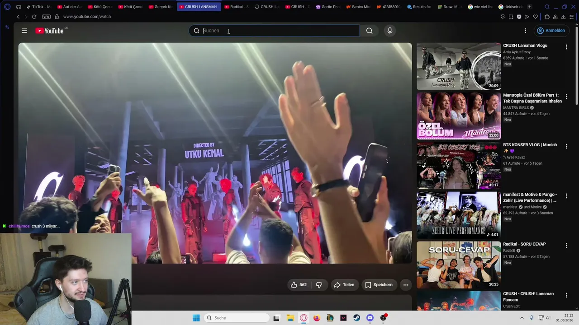This screenshot has width=579, height=325.
Task: Click the Anmelden sign-in button
Action: pos(551,31)
